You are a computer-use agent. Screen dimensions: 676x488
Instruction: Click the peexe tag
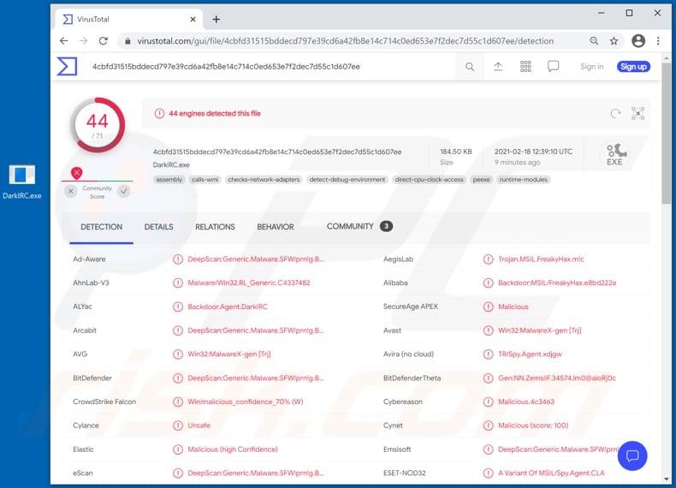click(x=481, y=180)
